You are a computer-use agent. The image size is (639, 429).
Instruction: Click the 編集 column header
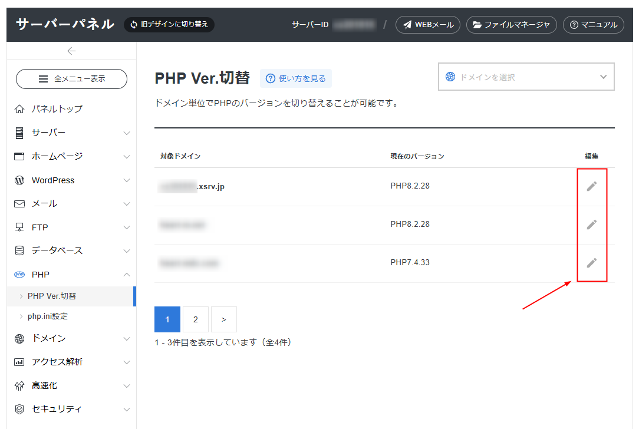592,156
